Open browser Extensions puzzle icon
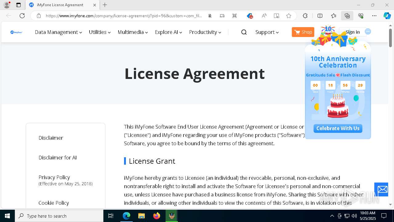 click(x=305, y=16)
